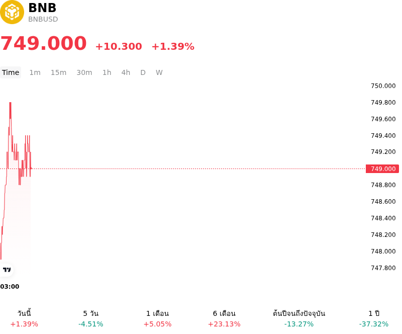The width and height of the screenshot is (402, 334).
Task: Click the BNB coin logo icon
Action: pos(12,12)
